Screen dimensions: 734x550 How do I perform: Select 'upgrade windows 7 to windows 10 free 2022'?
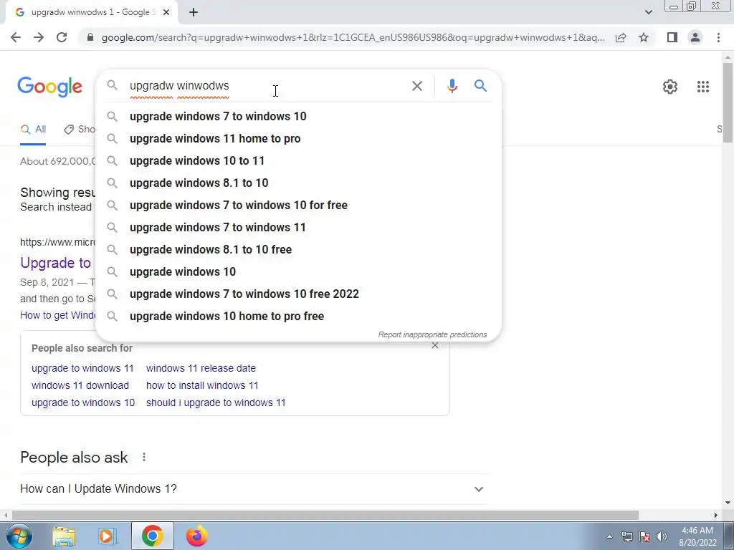298,294
